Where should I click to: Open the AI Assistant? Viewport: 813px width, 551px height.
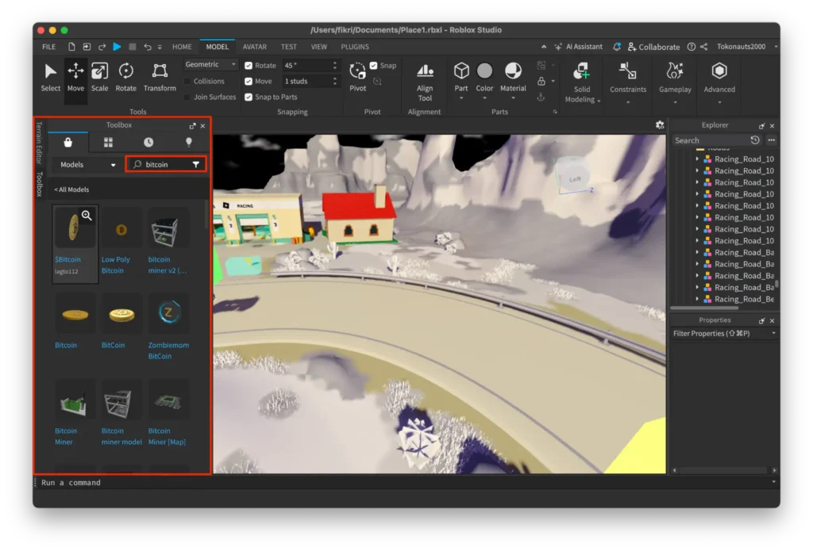coord(579,47)
